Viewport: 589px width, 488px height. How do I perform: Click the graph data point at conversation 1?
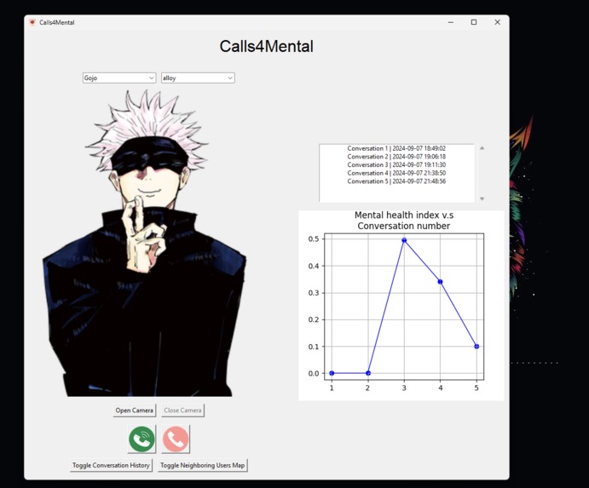(x=332, y=373)
